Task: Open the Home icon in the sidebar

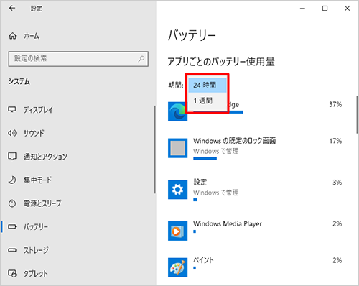Action: coord(13,36)
